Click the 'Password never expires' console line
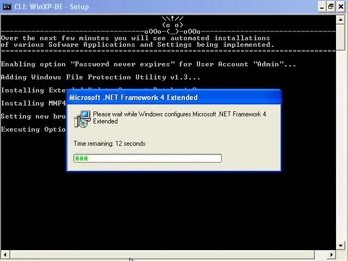 148,64
